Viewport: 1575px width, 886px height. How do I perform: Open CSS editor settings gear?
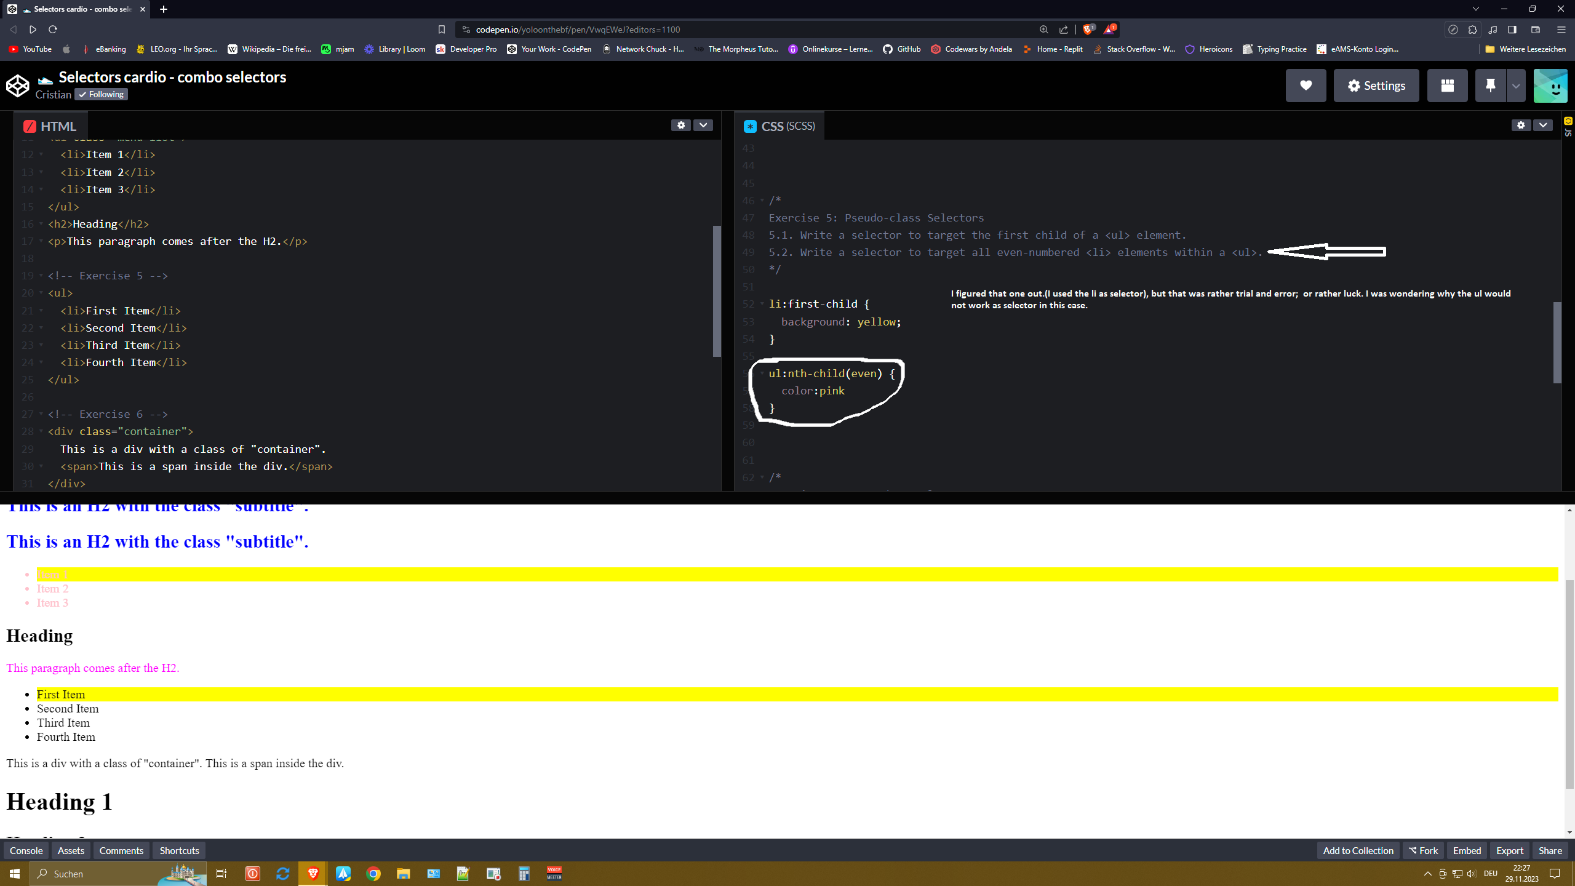coord(1521,125)
